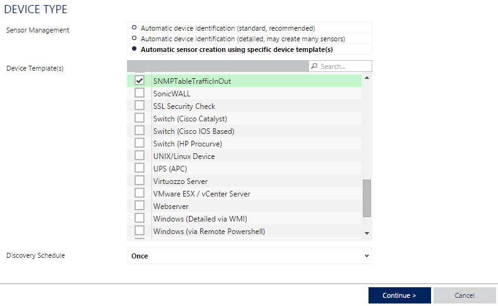Check Windows (Detailed via WMI) template
The width and height of the screenshot is (498, 306).
tap(139, 218)
